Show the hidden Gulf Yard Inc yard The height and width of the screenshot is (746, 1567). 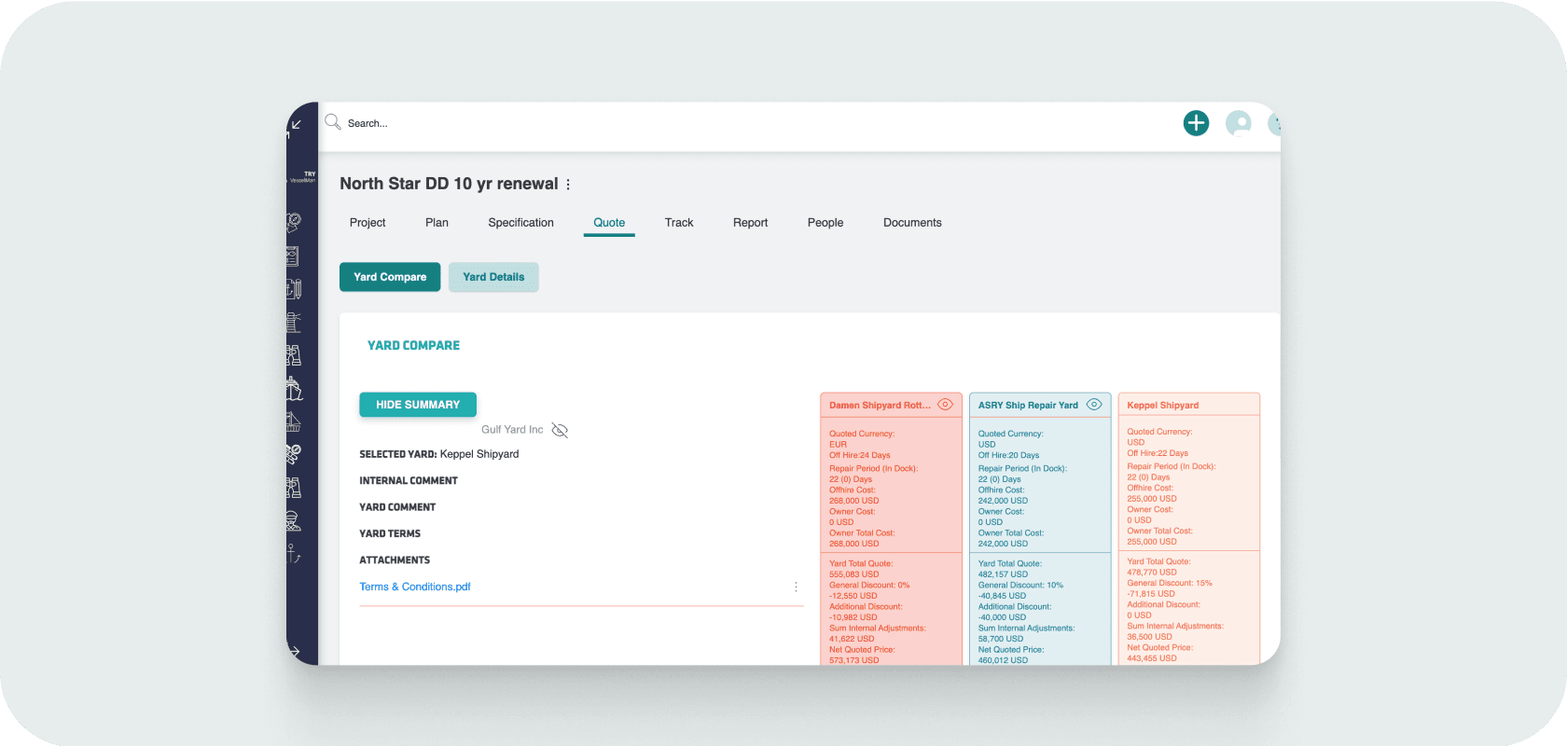coord(560,430)
